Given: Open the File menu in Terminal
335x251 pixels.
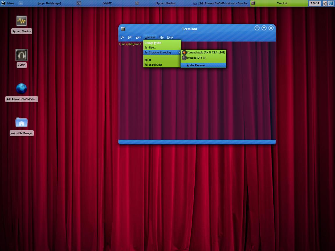Looking at the screenshot, I should [x=122, y=37].
